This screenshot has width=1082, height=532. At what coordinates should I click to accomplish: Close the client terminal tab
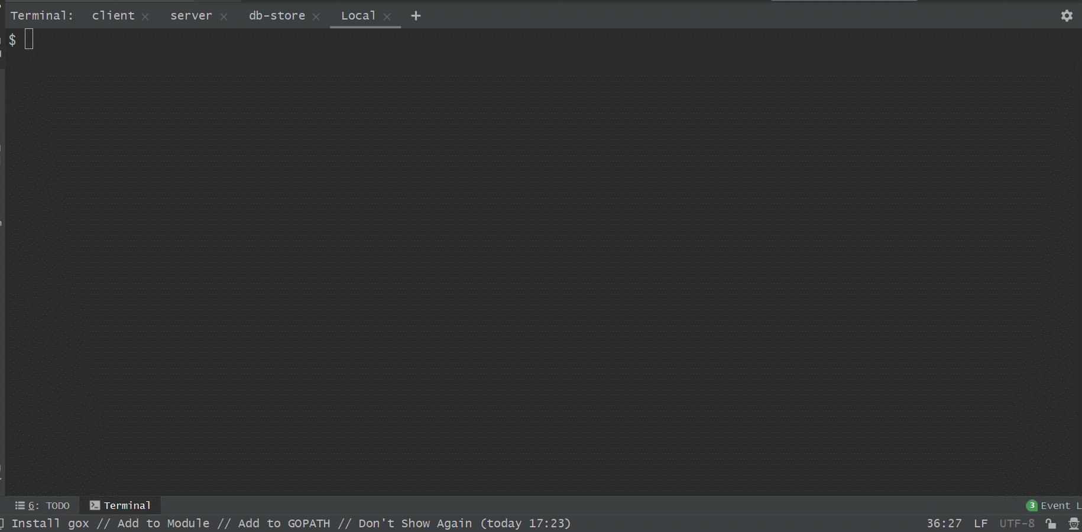[x=145, y=17]
